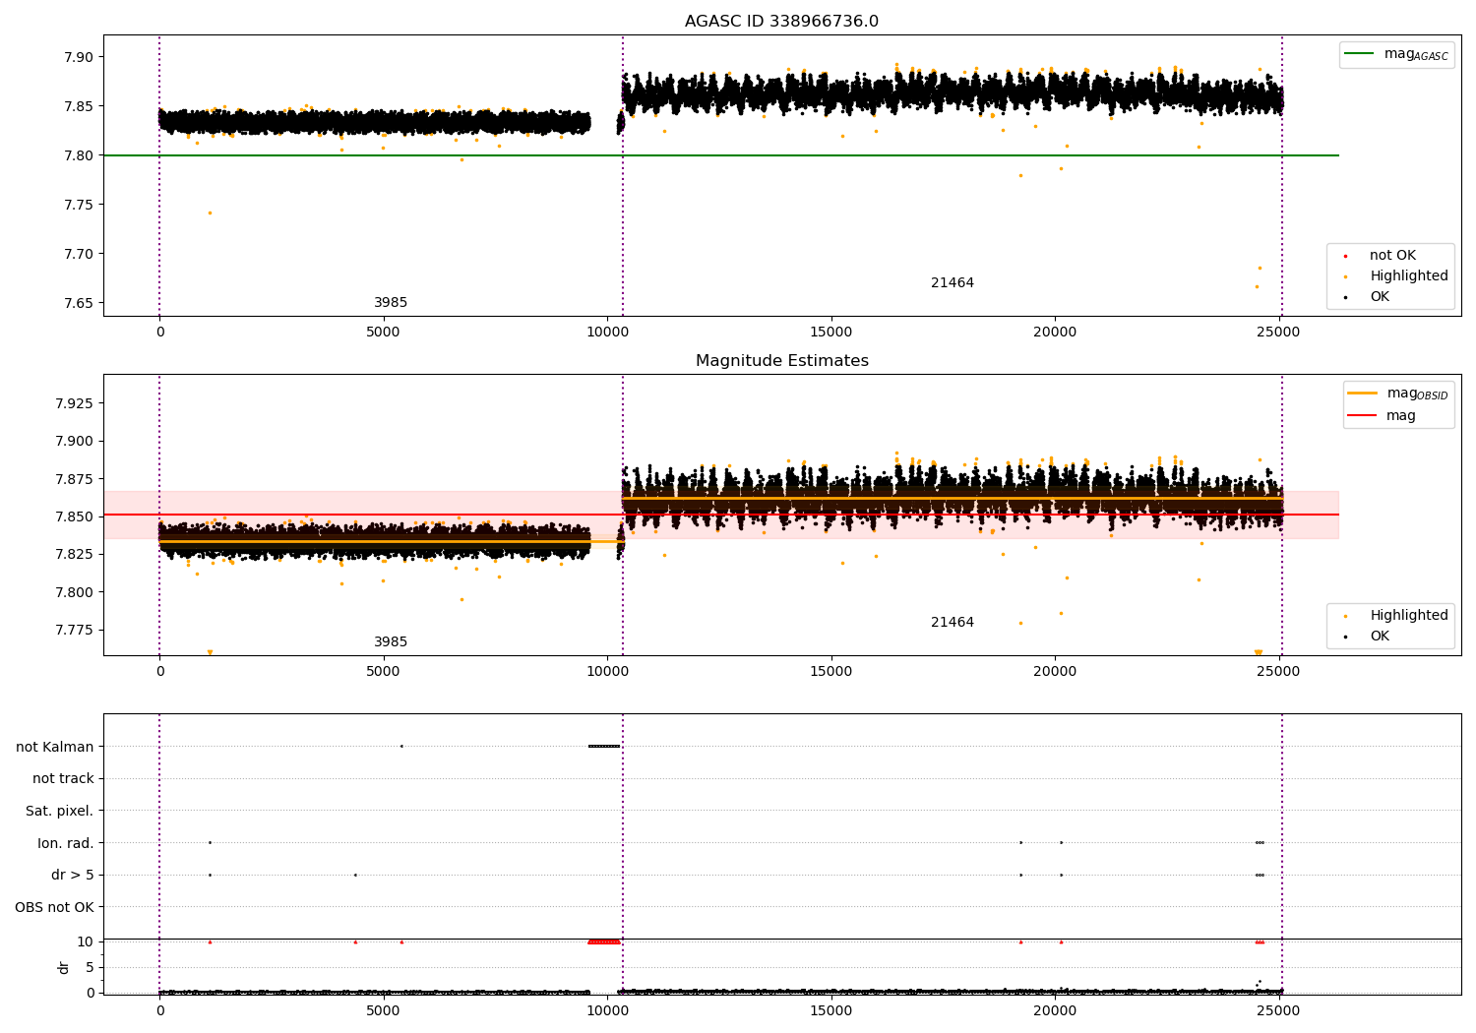Click the 15000 x-axis tick under top plot

point(830,333)
